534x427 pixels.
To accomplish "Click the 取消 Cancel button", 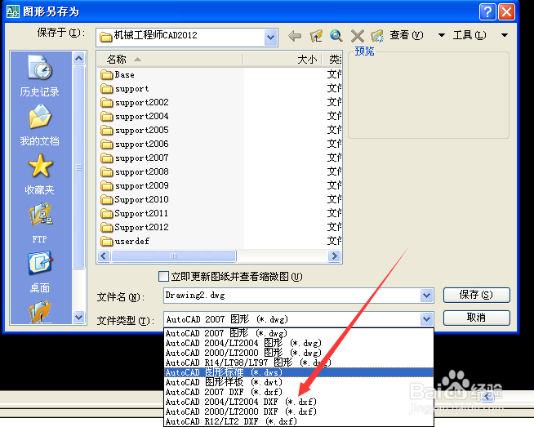I will click(x=477, y=318).
